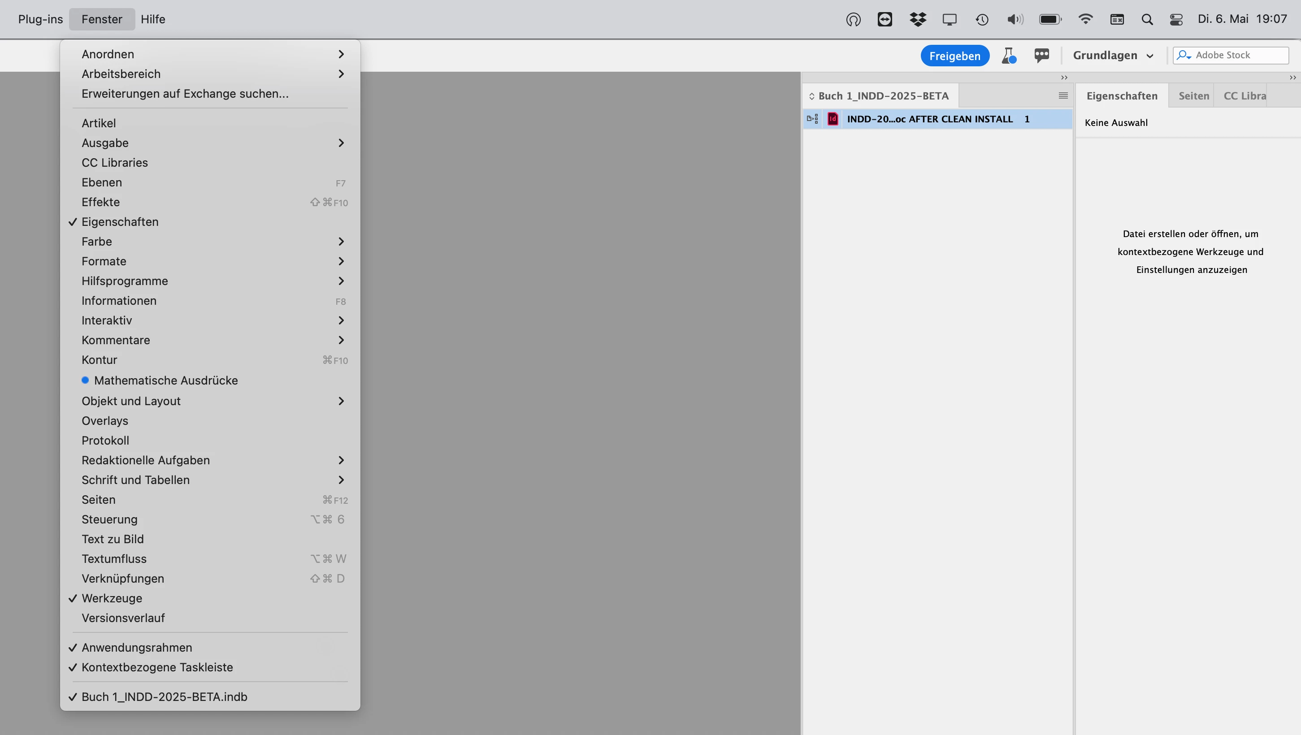Image resolution: width=1301 pixels, height=735 pixels.
Task: Open Spotlight search magnifier icon
Action: coord(1147,19)
